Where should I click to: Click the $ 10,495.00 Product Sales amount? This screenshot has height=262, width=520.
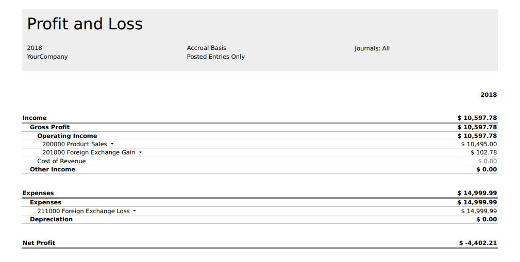point(479,144)
